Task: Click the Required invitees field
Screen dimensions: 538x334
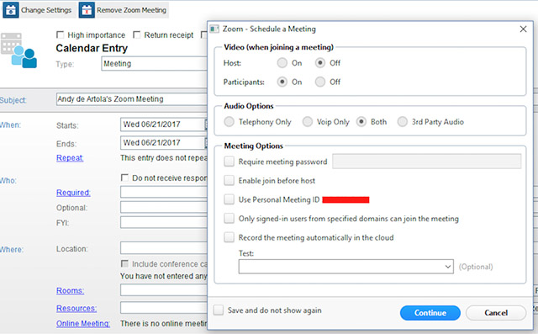Action: (164, 192)
